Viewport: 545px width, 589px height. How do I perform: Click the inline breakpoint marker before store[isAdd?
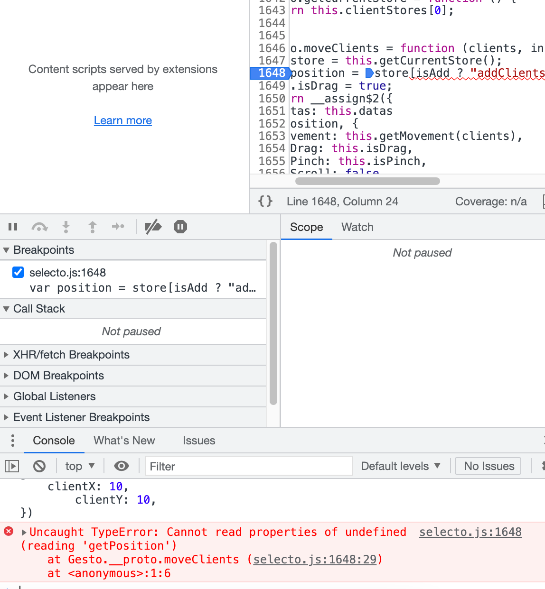coord(369,73)
